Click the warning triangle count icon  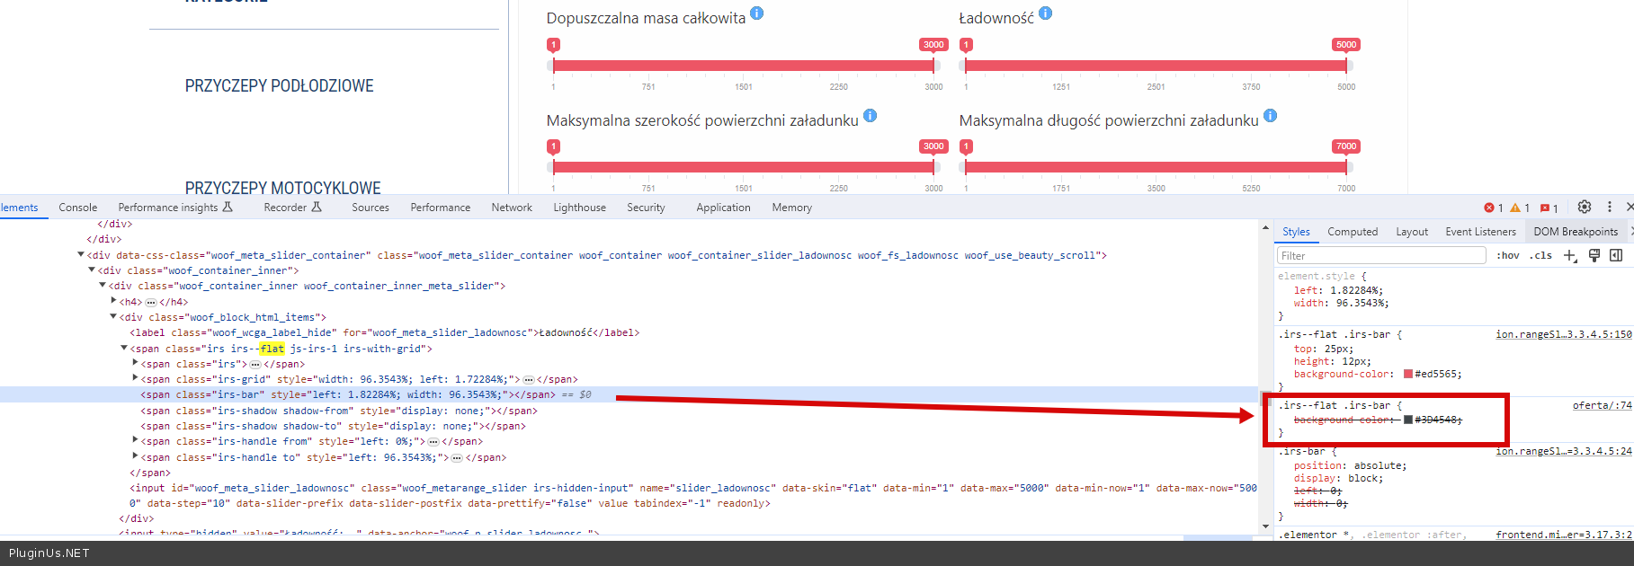point(1519,208)
